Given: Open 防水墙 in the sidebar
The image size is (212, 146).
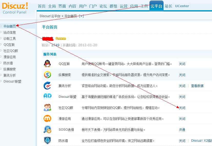Looking at the screenshot, I should [8, 63].
